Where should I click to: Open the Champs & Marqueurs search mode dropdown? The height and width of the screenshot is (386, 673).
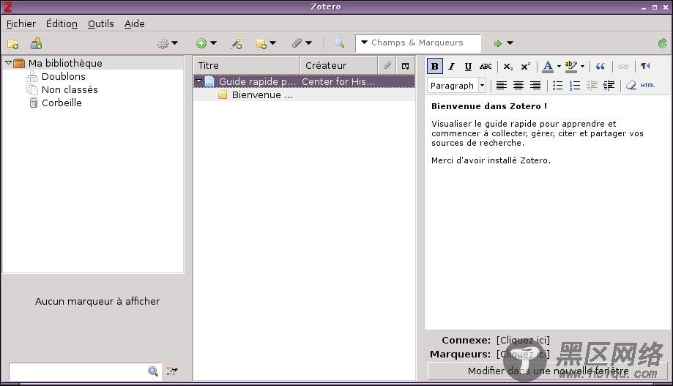(364, 42)
